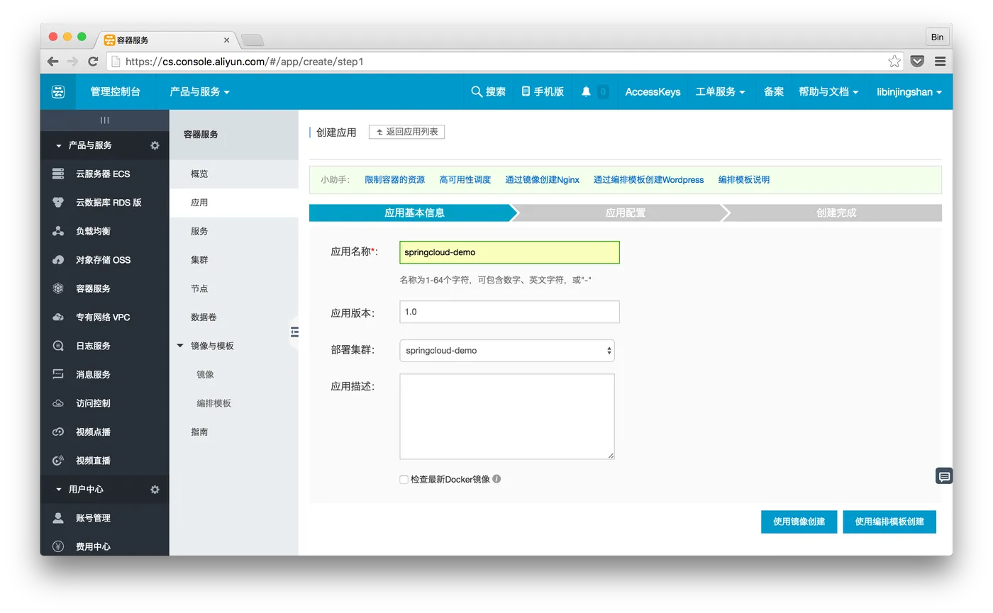Collapse 产品与服务 sidebar section
This screenshot has width=993, height=613.
(x=59, y=145)
